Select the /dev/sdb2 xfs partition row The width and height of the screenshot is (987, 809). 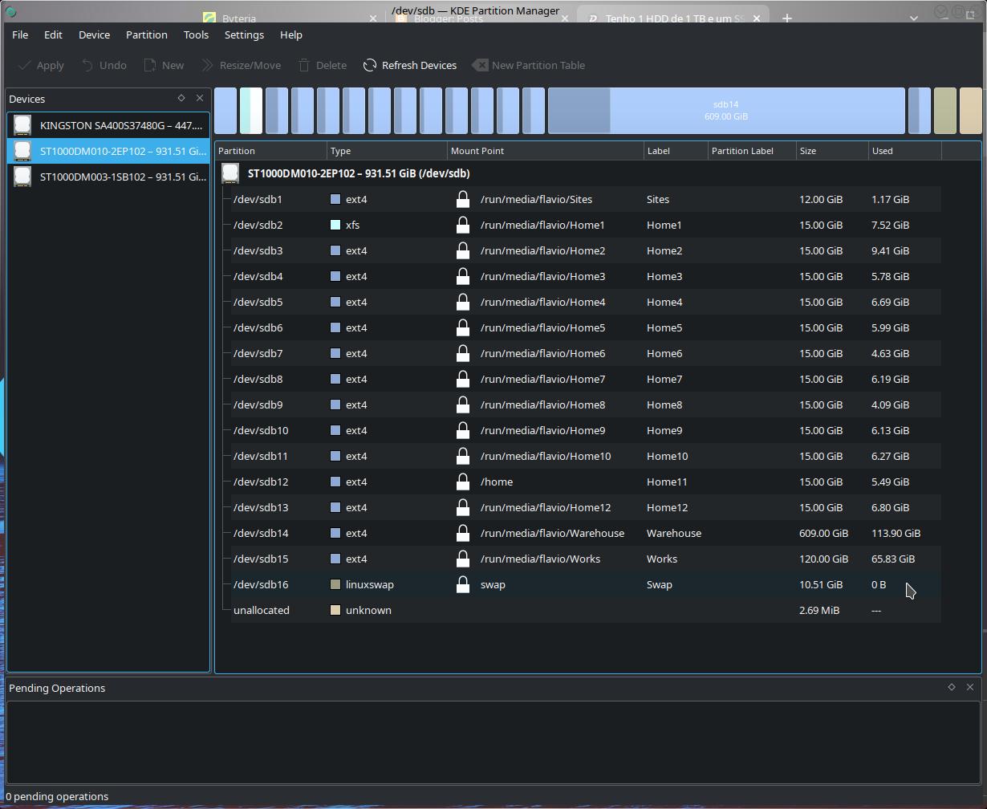(586, 225)
